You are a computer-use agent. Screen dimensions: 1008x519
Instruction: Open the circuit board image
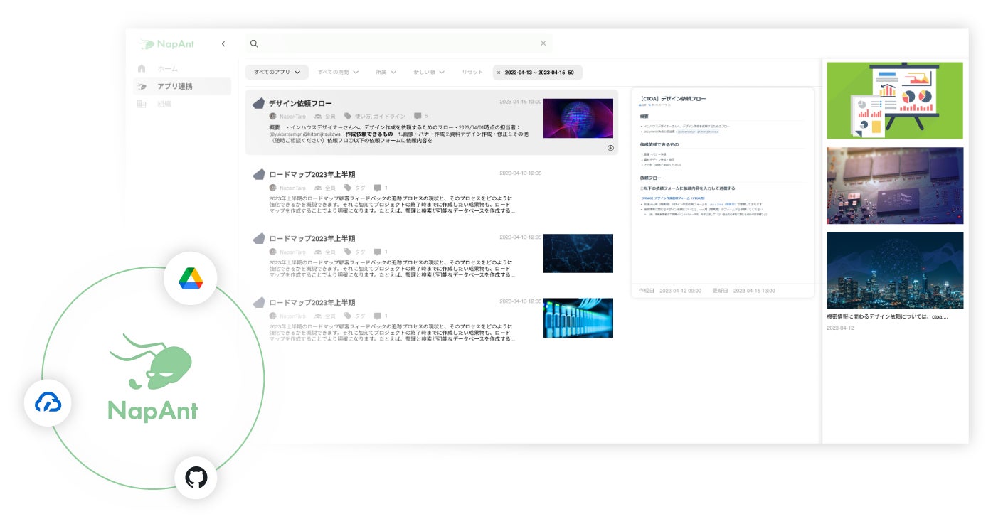[x=895, y=186]
